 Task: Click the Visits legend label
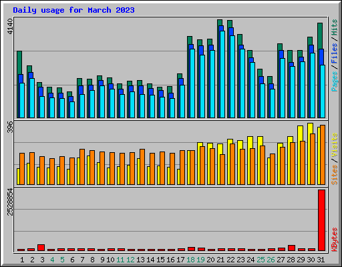tap(335, 146)
